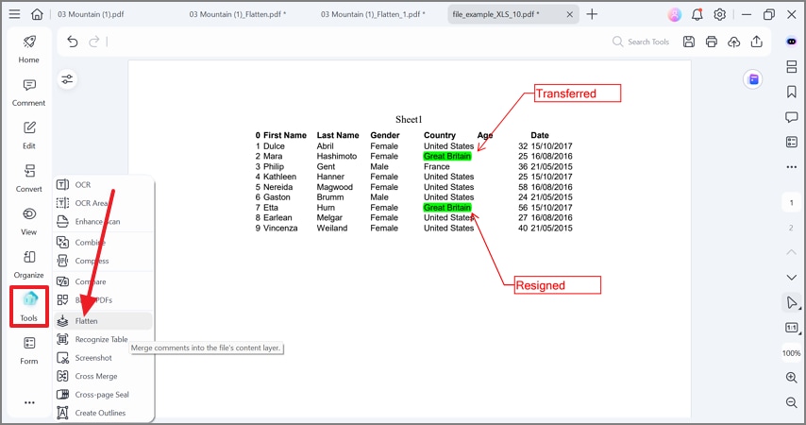Image resolution: width=806 pixels, height=425 pixels.
Task: Jump to page 2 indicator
Action: point(792,228)
